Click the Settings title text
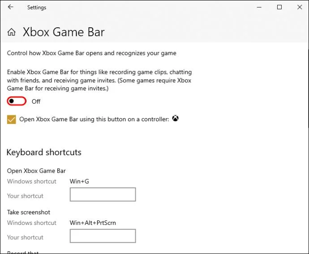Image resolution: width=309 pixels, height=254 pixels. coord(37,8)
